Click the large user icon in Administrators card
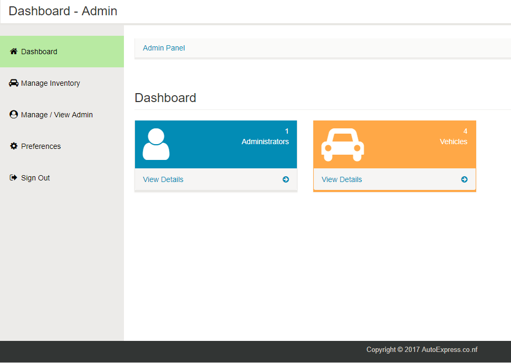This screenshot has height=363, width=511. (156, 144)
